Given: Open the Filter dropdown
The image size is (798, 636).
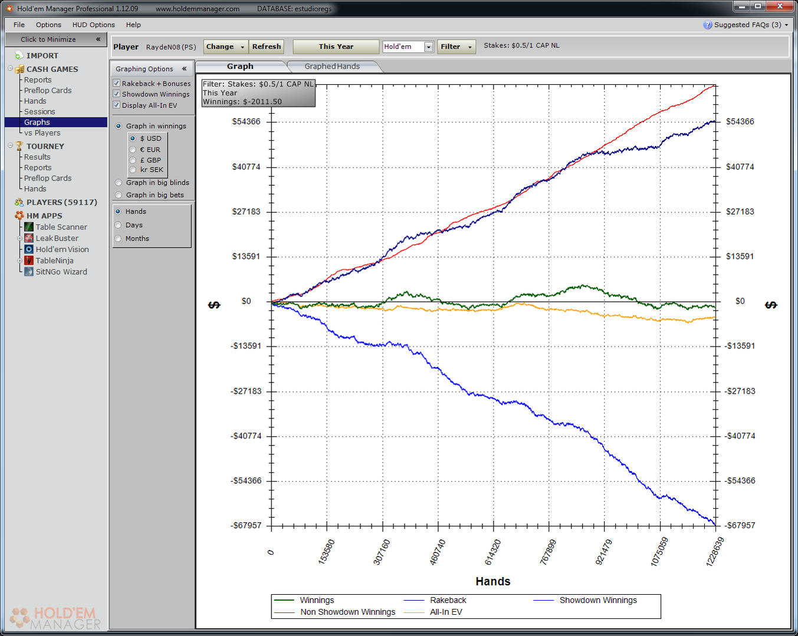Looking at the screenshot, I should point(457,47).
